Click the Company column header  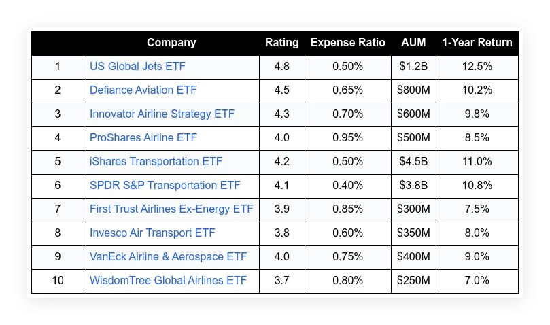pos(171,43)
